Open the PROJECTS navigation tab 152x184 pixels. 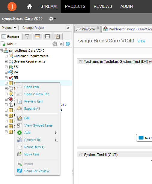point(75,6)
